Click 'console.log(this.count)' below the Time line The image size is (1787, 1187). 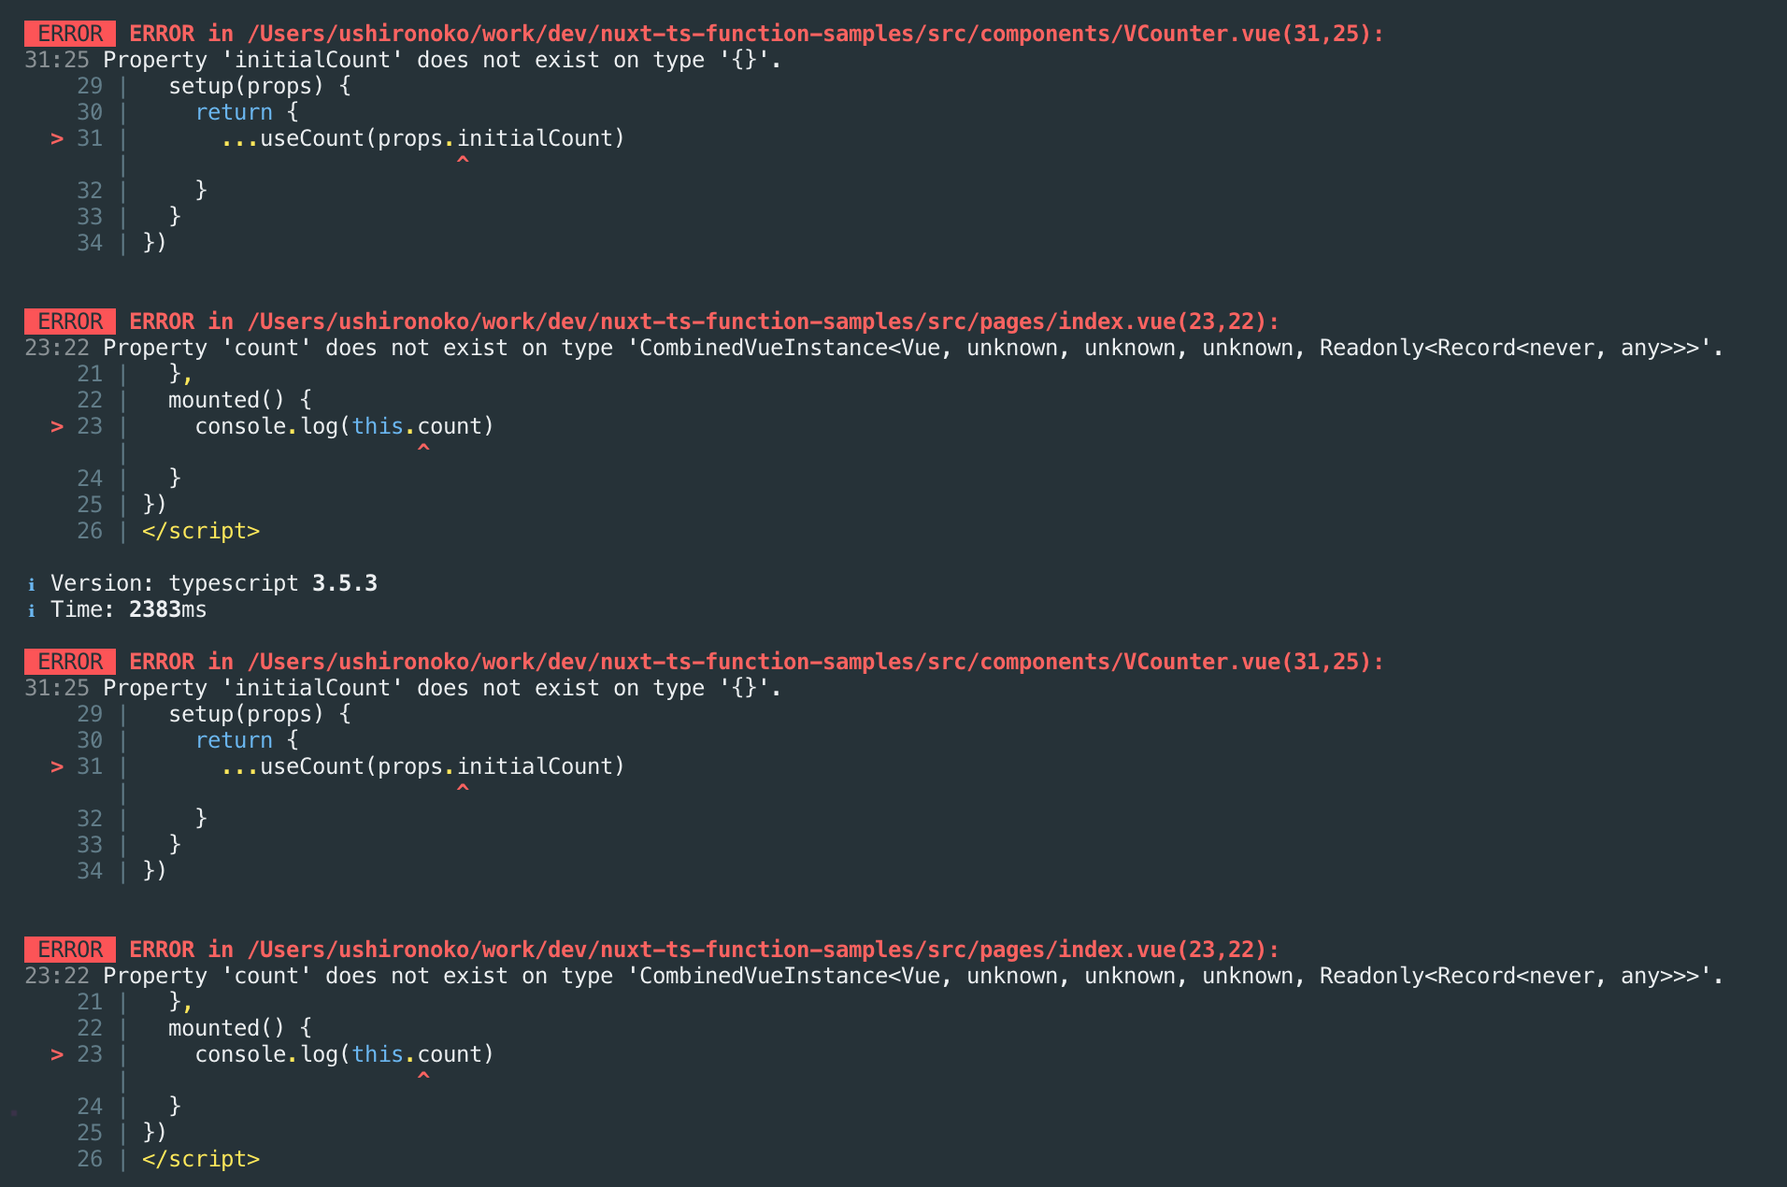tap(344, 1054)
